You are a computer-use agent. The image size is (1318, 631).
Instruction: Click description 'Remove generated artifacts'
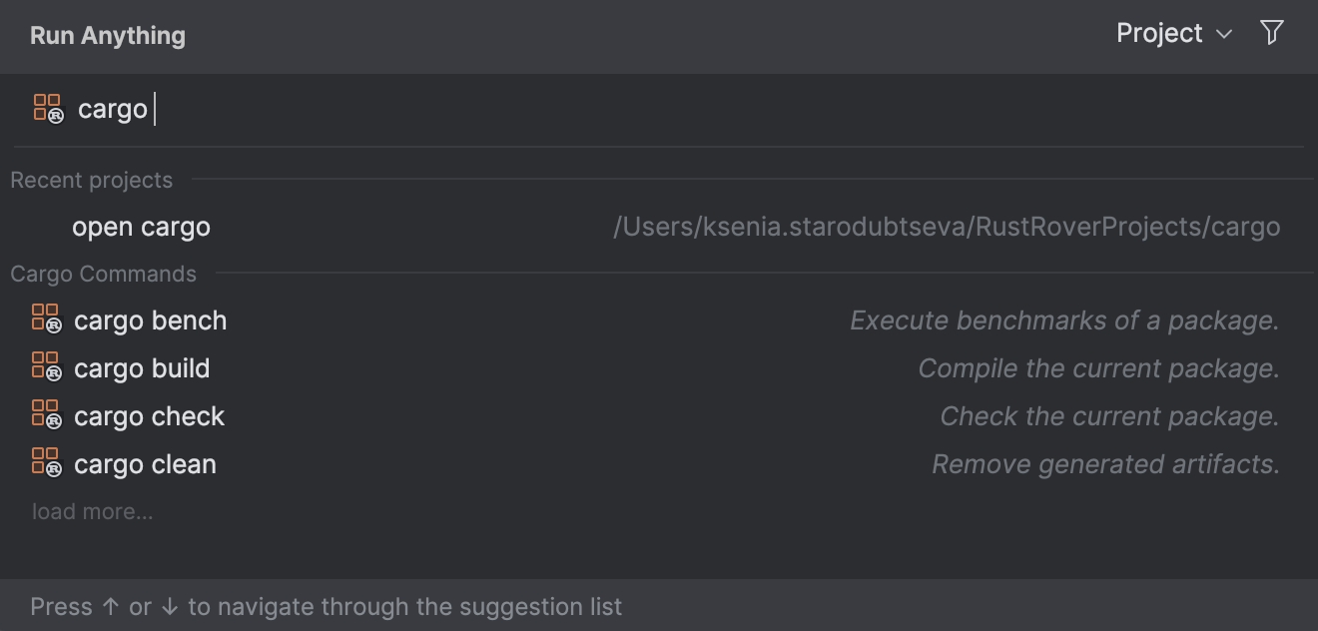1105,464
